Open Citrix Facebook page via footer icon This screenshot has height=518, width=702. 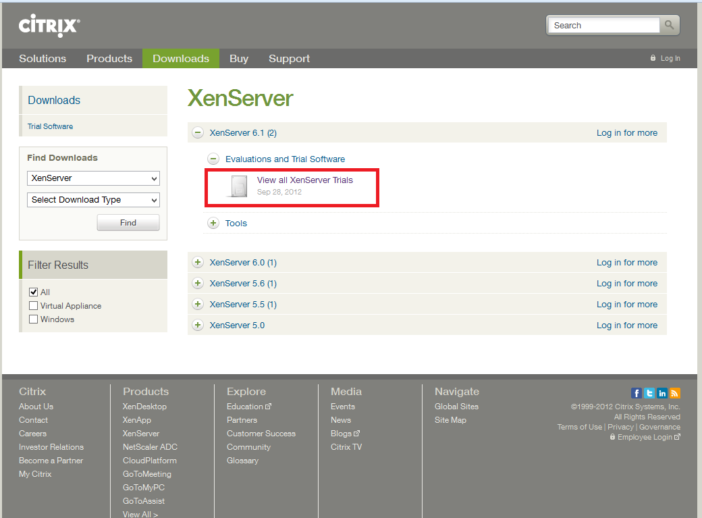point(636,393)
